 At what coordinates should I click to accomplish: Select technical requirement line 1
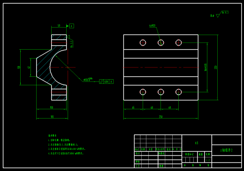tap(59, 140)
